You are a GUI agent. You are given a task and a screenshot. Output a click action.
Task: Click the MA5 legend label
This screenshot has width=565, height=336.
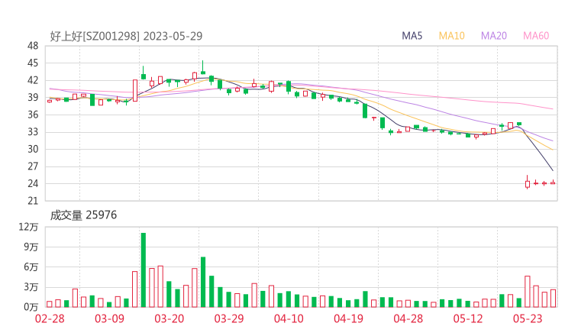[412, 36]
